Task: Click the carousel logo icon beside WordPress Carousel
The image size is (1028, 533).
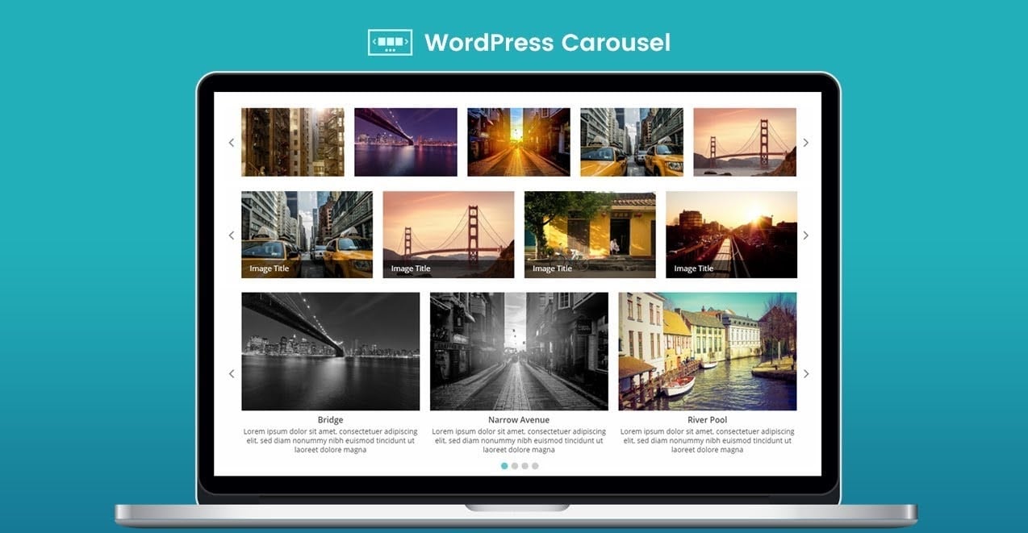Action: point(390,42)
